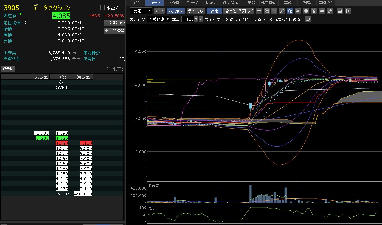The image size is (382, 225).
Task: Decrease bar count with down stepper
Action: pos(196,19)
